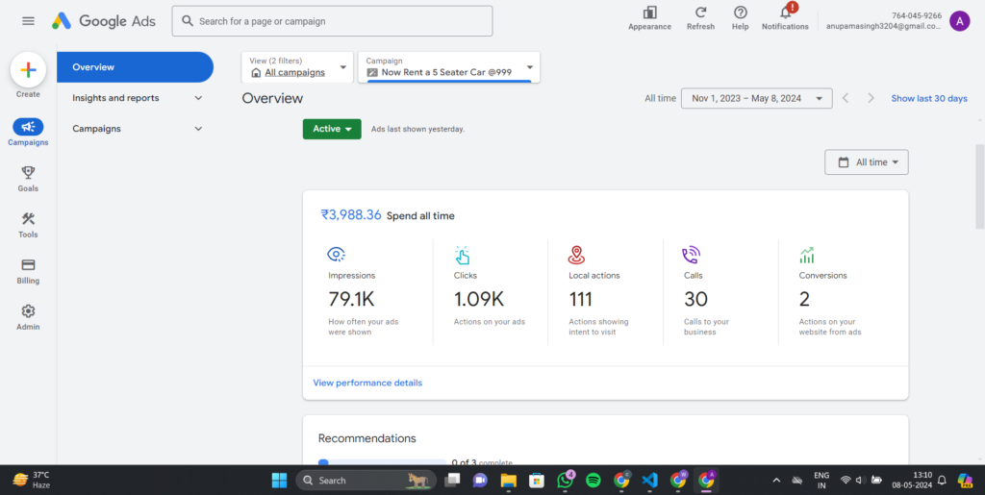The image size is (985, 495).
Task: Expand the Campaigns menu section
Action: tap(135, 129)
